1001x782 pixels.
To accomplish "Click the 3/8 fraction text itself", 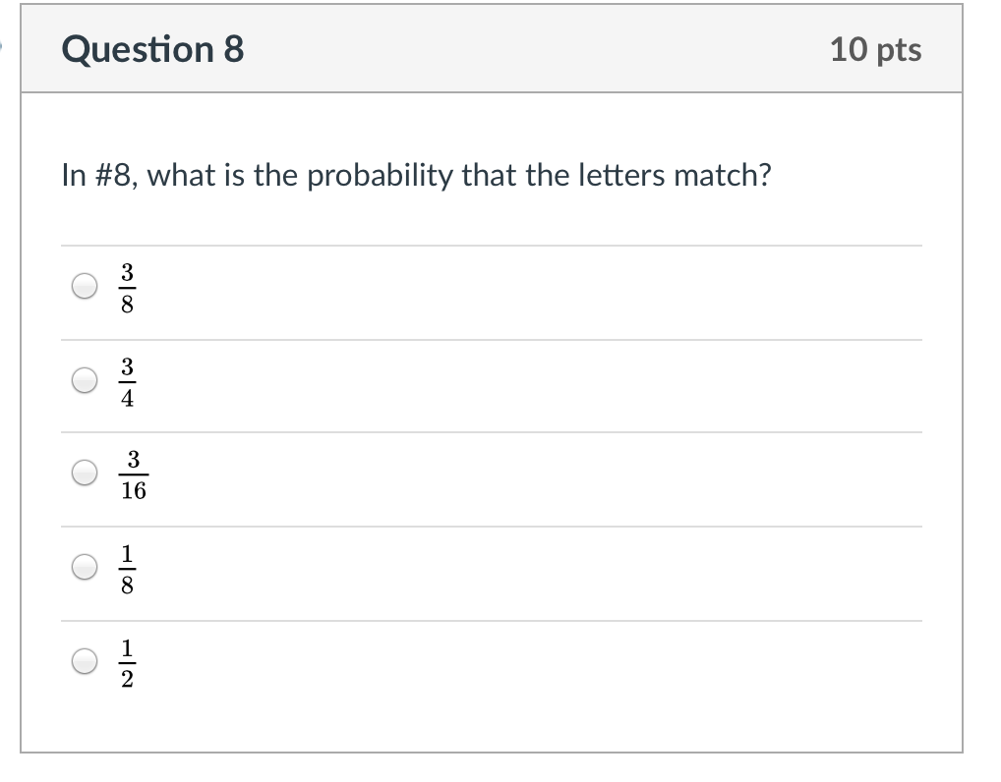I will (128, 286).
